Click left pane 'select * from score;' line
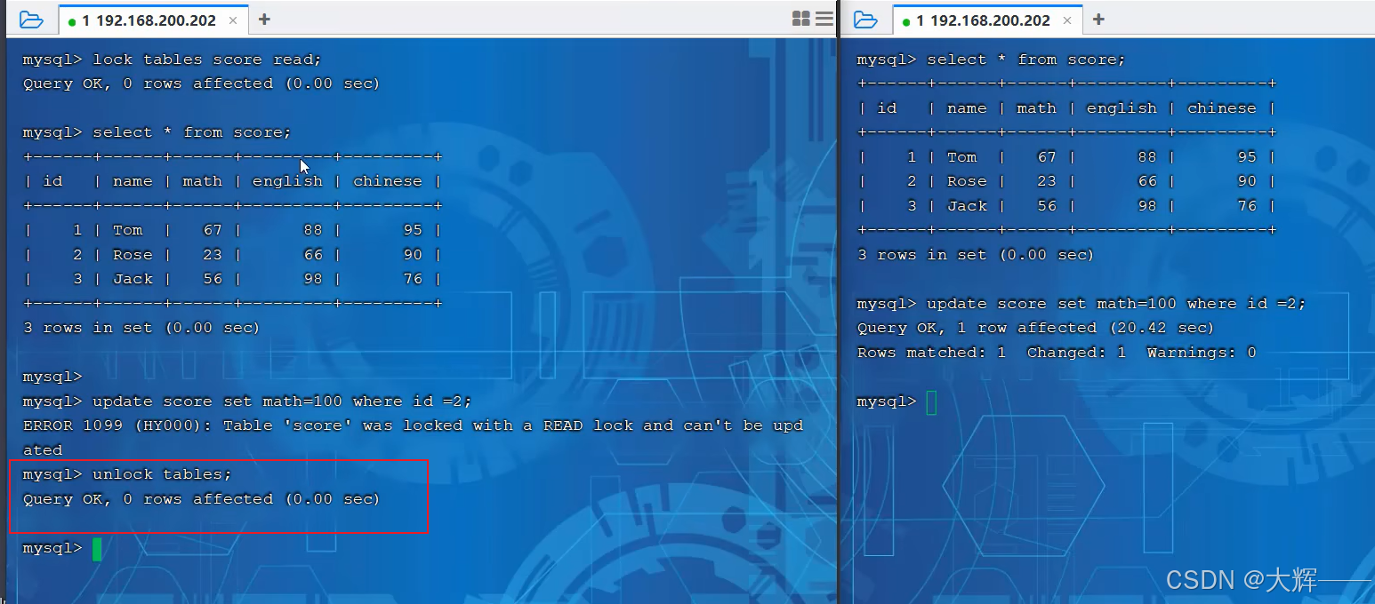1375x604 pixels. [x=157, y=132]
